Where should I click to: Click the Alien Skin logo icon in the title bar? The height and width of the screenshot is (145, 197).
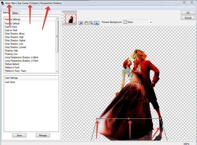tap(2, 3)
